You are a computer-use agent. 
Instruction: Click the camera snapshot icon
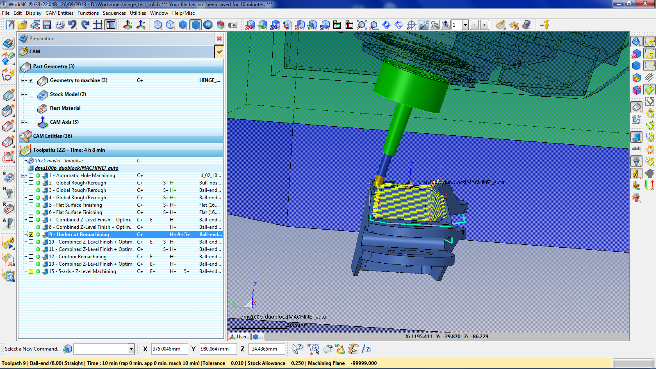(x=233, y=25)
